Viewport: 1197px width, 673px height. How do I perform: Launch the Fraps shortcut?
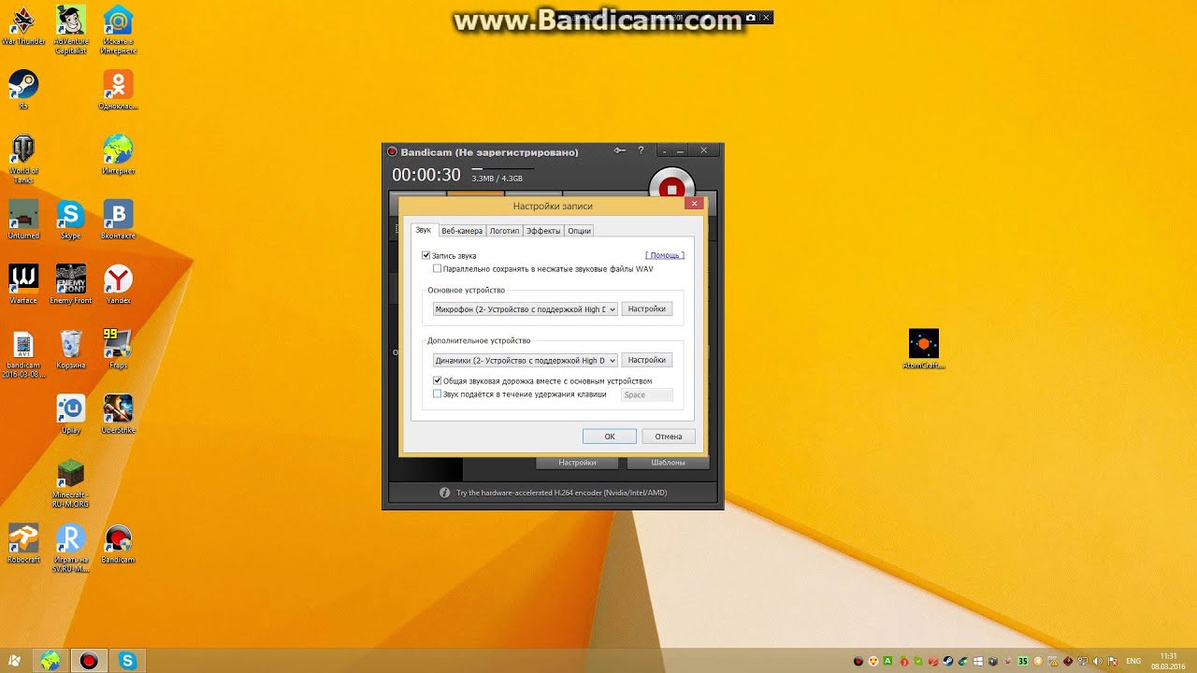click(x=118, y=349)
